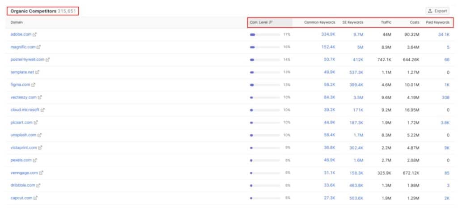Click magnific.com common keywords 152.4K

(328, 47)
